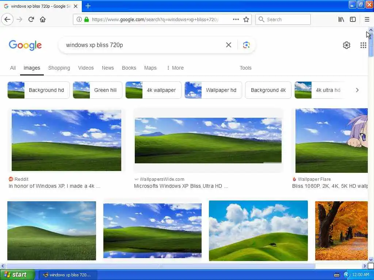374x280 pixels.
Task: Open the Maps tab
Action: (x=150, y=68)
